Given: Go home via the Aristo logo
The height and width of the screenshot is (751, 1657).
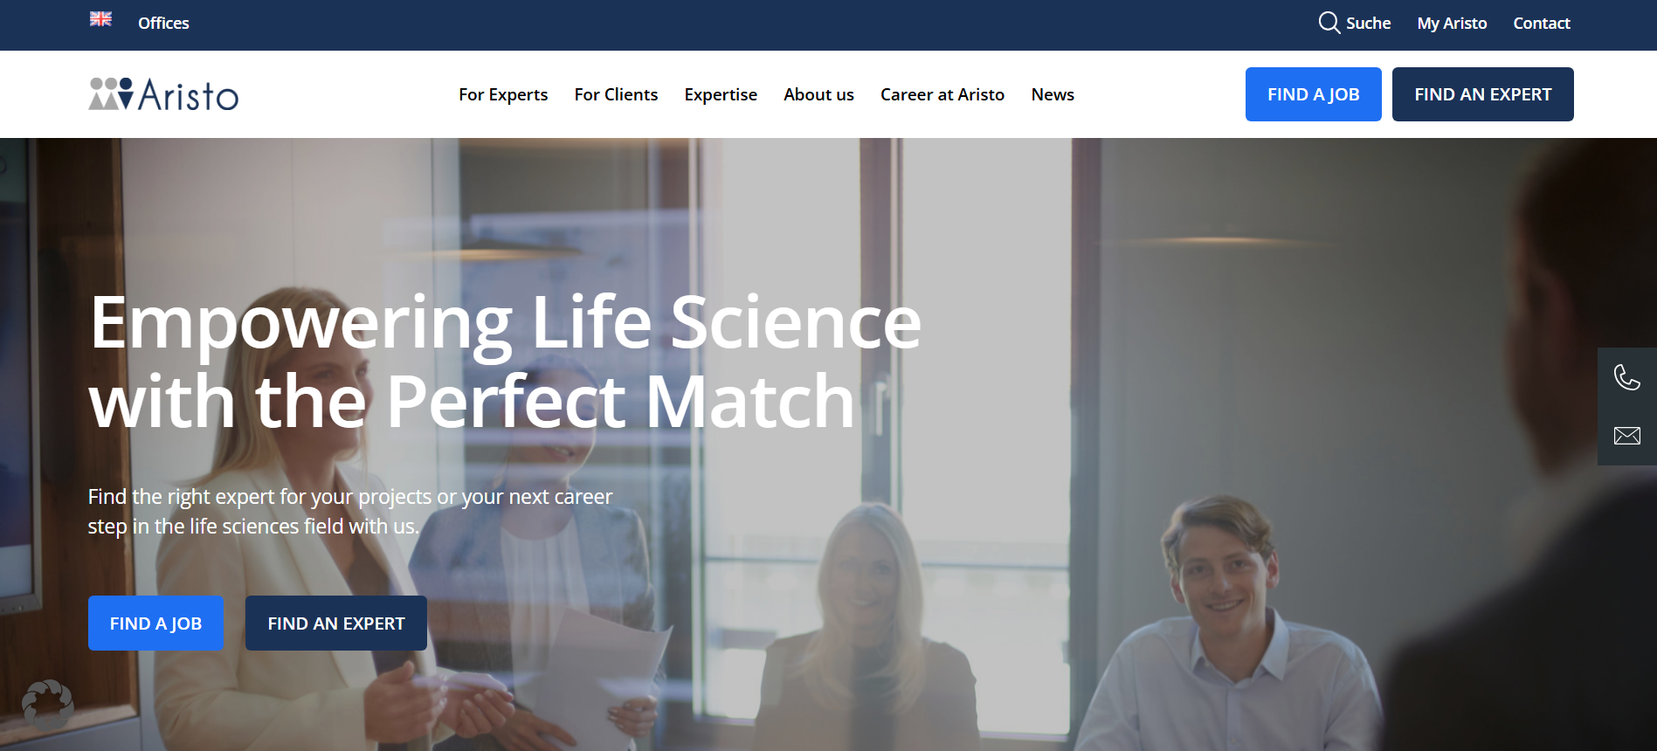Looking at the screenshot, I should (x=163, y=94).
